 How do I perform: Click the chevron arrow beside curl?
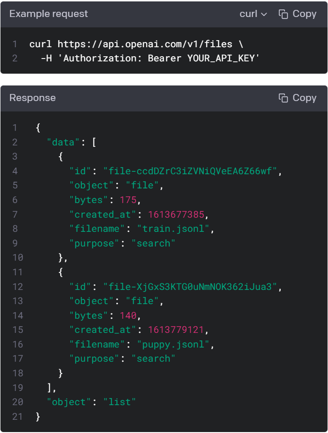[x=264, y=15]
